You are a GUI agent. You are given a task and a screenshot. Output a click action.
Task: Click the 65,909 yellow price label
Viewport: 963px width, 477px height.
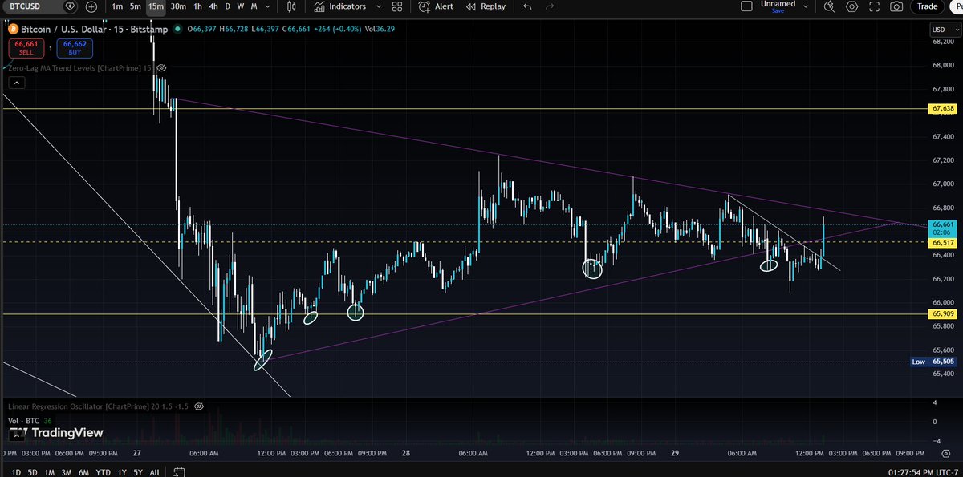click(x=943, y=314)
